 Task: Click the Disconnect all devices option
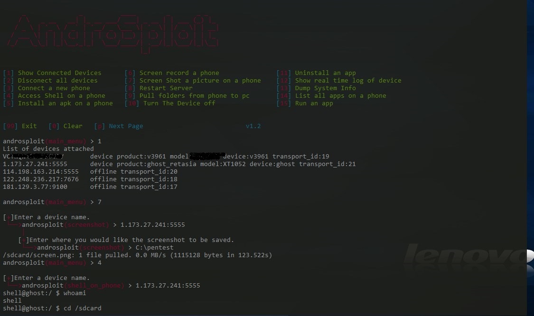[50, 80]
